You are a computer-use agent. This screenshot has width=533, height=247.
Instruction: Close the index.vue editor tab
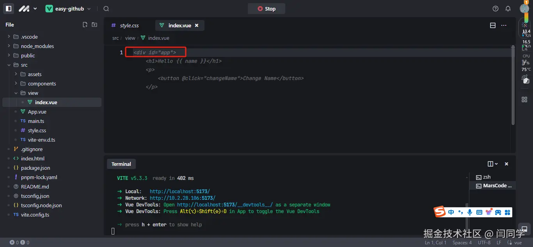197,25
